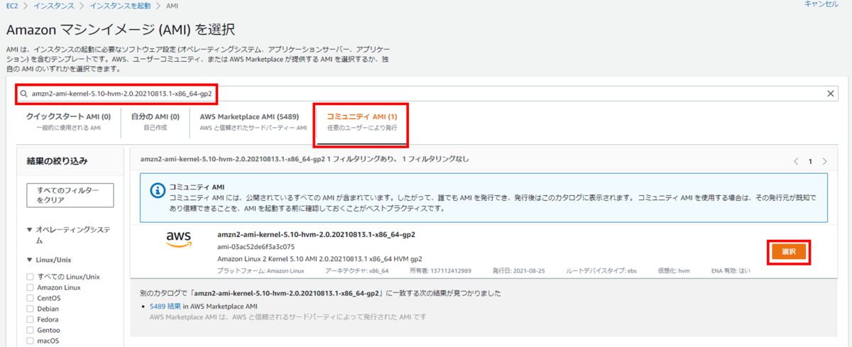Go to EC2 breadcrumb link
Viewport: 852px width, 347px height.
(13, 5)
